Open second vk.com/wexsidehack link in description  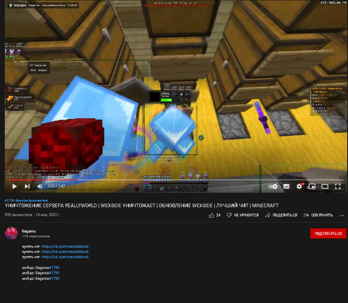[x=65, y=252]
